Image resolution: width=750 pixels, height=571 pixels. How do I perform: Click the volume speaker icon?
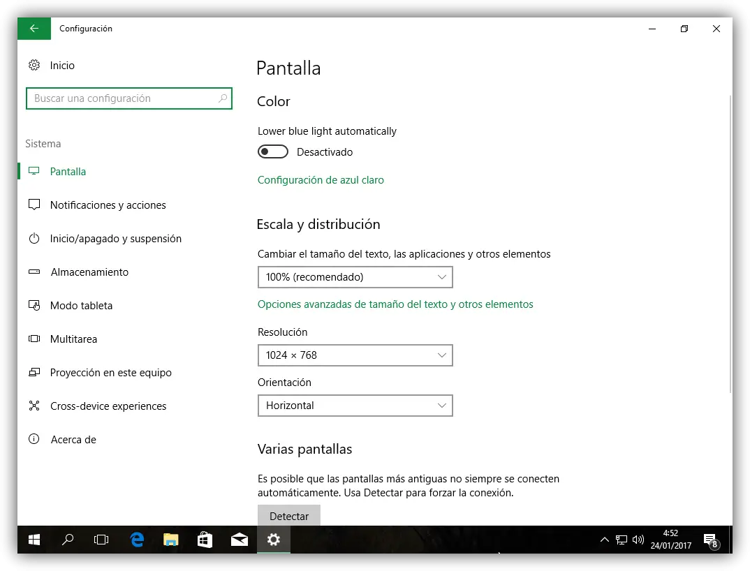(x=638, y=540)
